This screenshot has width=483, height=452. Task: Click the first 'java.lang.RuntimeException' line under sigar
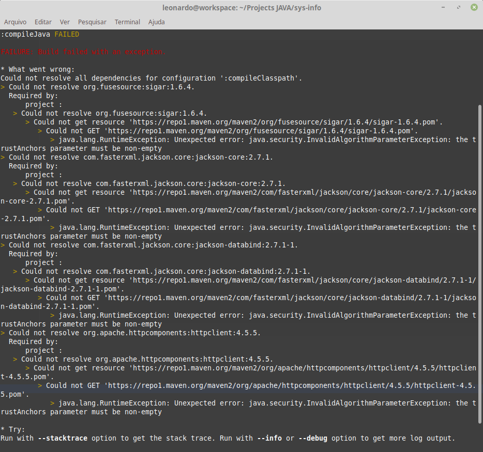point(263,139)
